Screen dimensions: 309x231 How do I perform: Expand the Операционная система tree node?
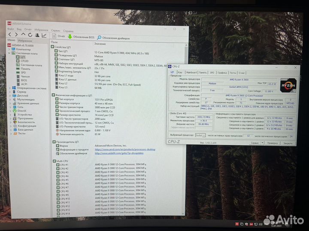[x=10, y=88]
